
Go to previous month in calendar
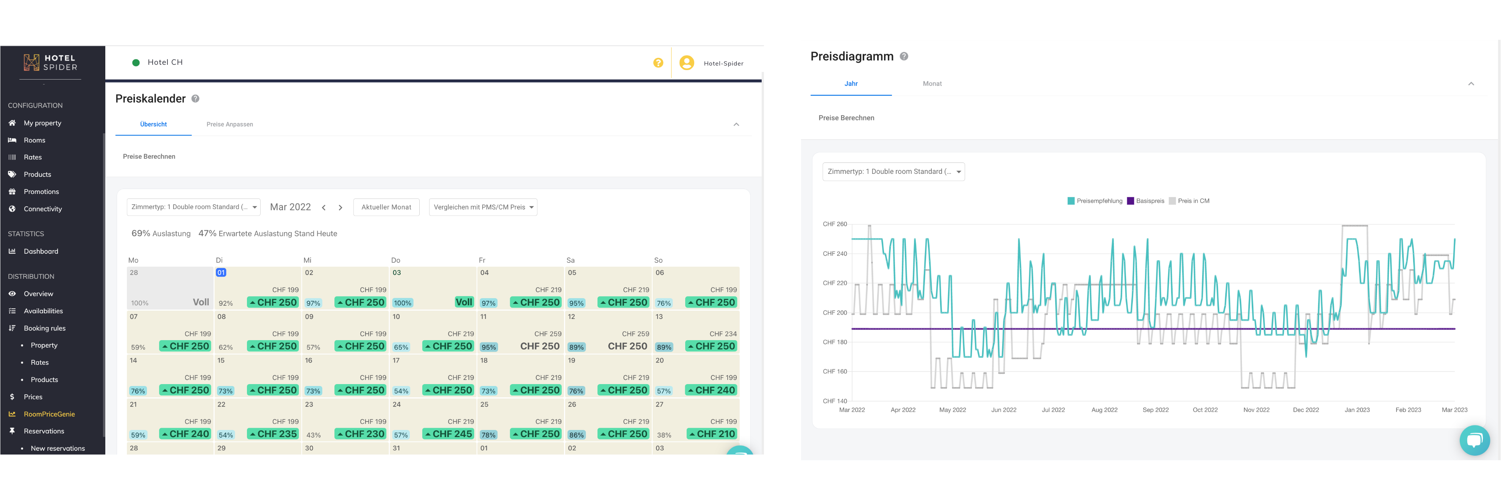pos(323,208)
